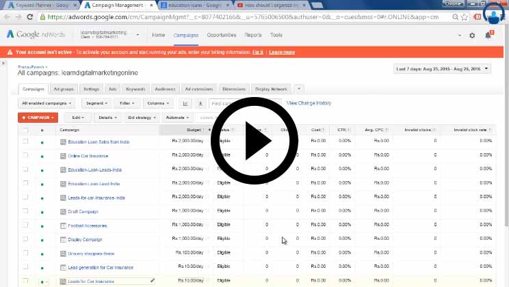Click the chart graph toggle icon
This screenshot has width=509, height=287.
click(185, 103)
